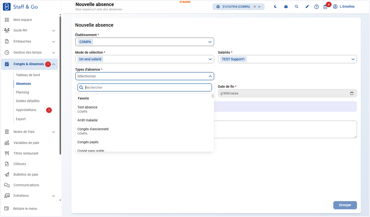Click the Embauches document icon

[x=7, y=41]
